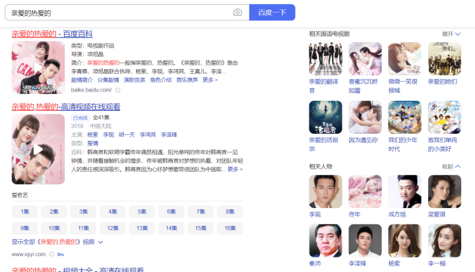Expand 显示全部《亲爱的,热爱的》视频 list

pos(57,242)
